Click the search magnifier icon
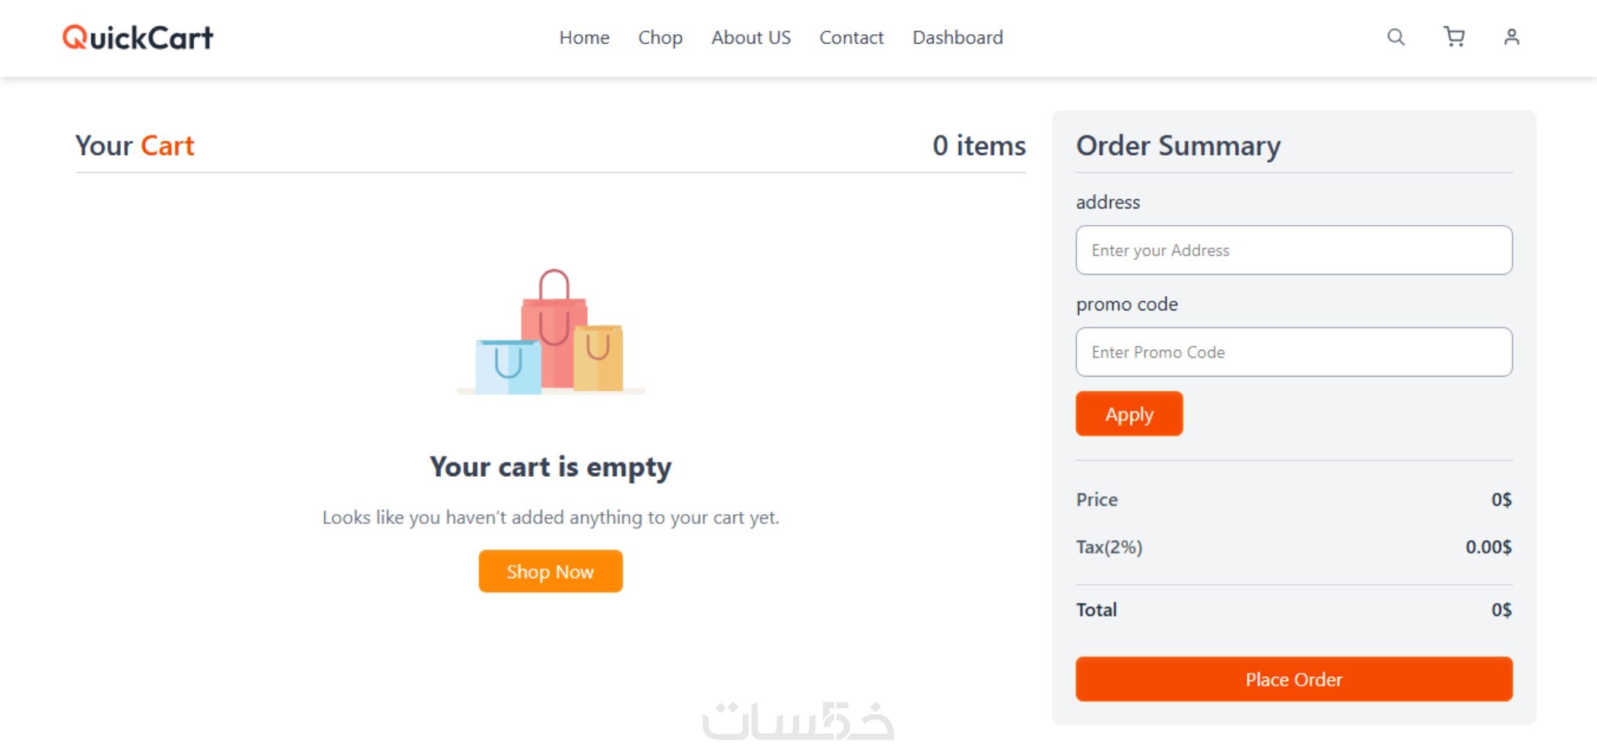This screenshot has height=756, width=1597. [x=1395, y=37]
